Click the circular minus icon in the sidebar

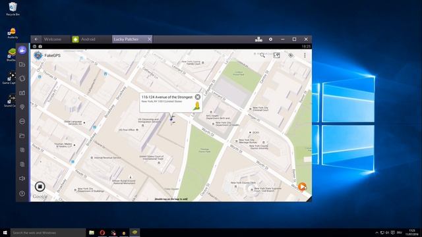click(x=22, y=121)
